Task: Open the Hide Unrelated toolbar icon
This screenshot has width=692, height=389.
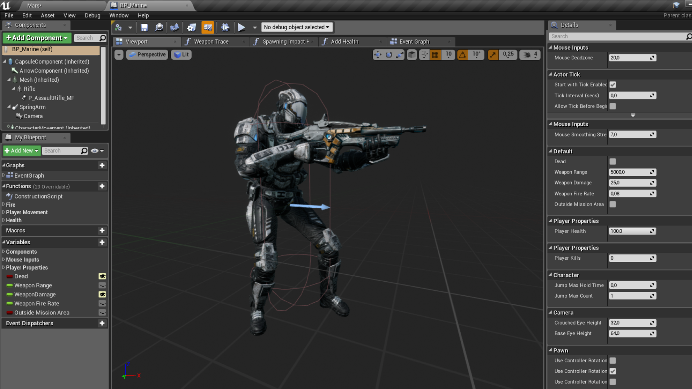Action: pyautogui.click(x=174, y=27)
